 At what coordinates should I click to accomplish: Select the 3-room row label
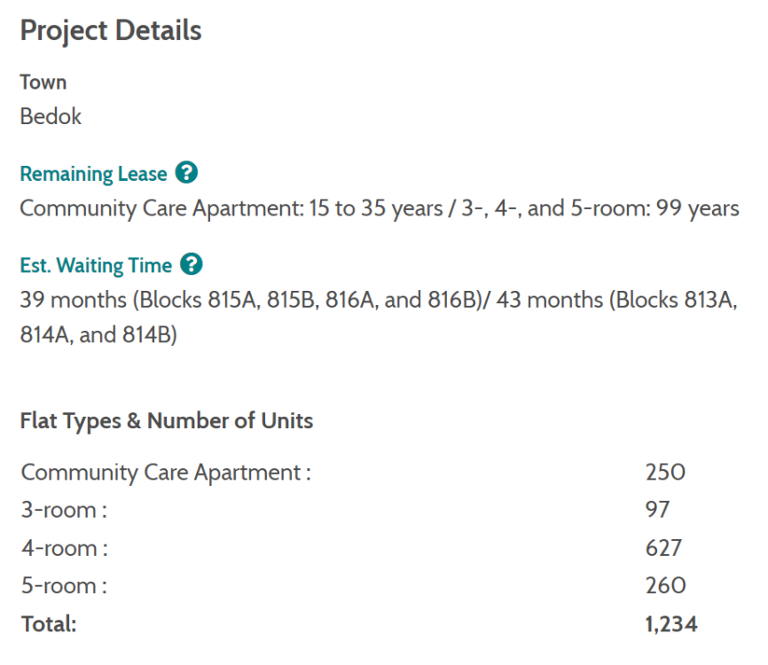[x=63, y=511]
